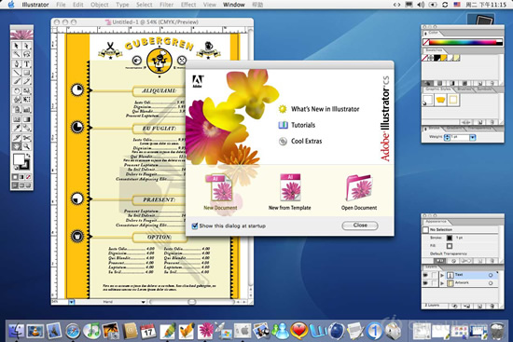This screenshot has height=342, width=513.
Task: Open the stroke Weight dropdown arrow
Action: coord(472,138)
